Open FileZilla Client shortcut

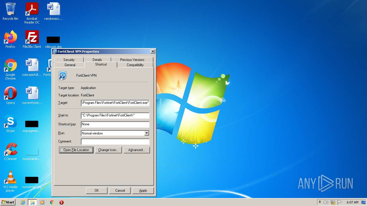[32, 39]
